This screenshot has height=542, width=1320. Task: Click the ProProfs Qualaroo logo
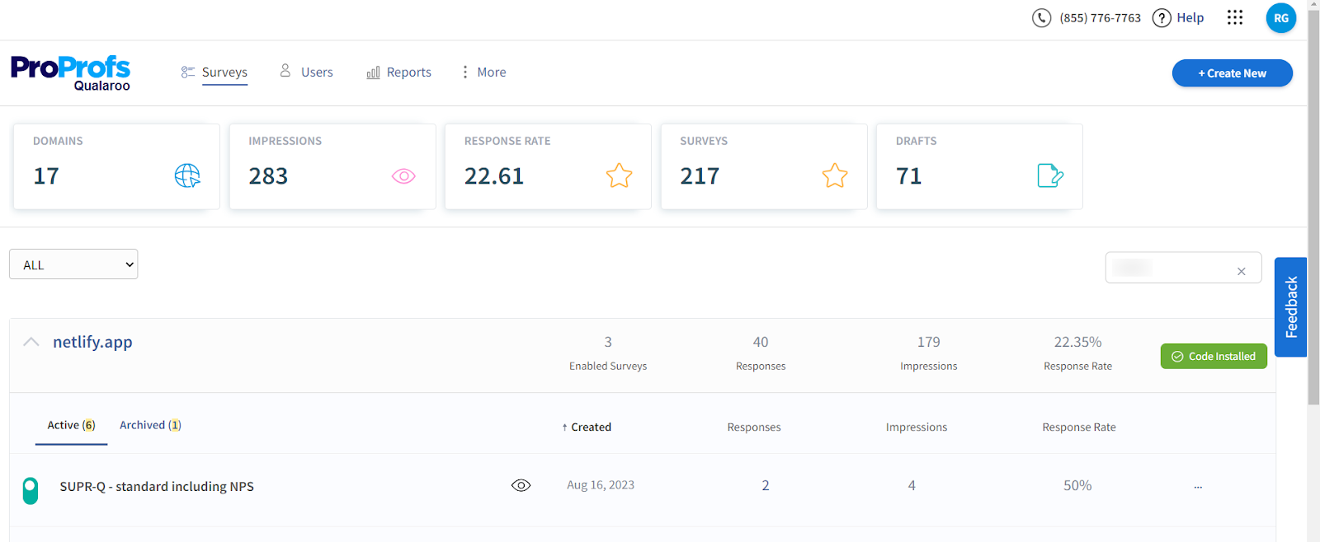(71, 72)
